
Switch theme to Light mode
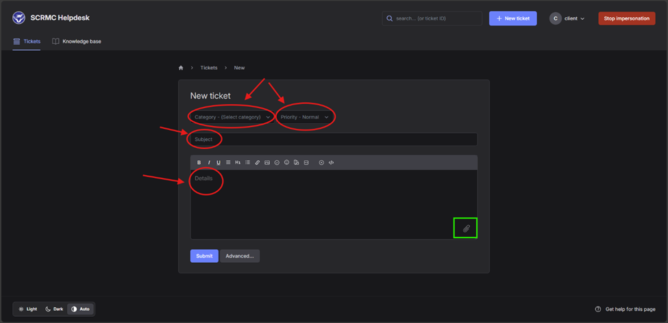tap(28, 309)
